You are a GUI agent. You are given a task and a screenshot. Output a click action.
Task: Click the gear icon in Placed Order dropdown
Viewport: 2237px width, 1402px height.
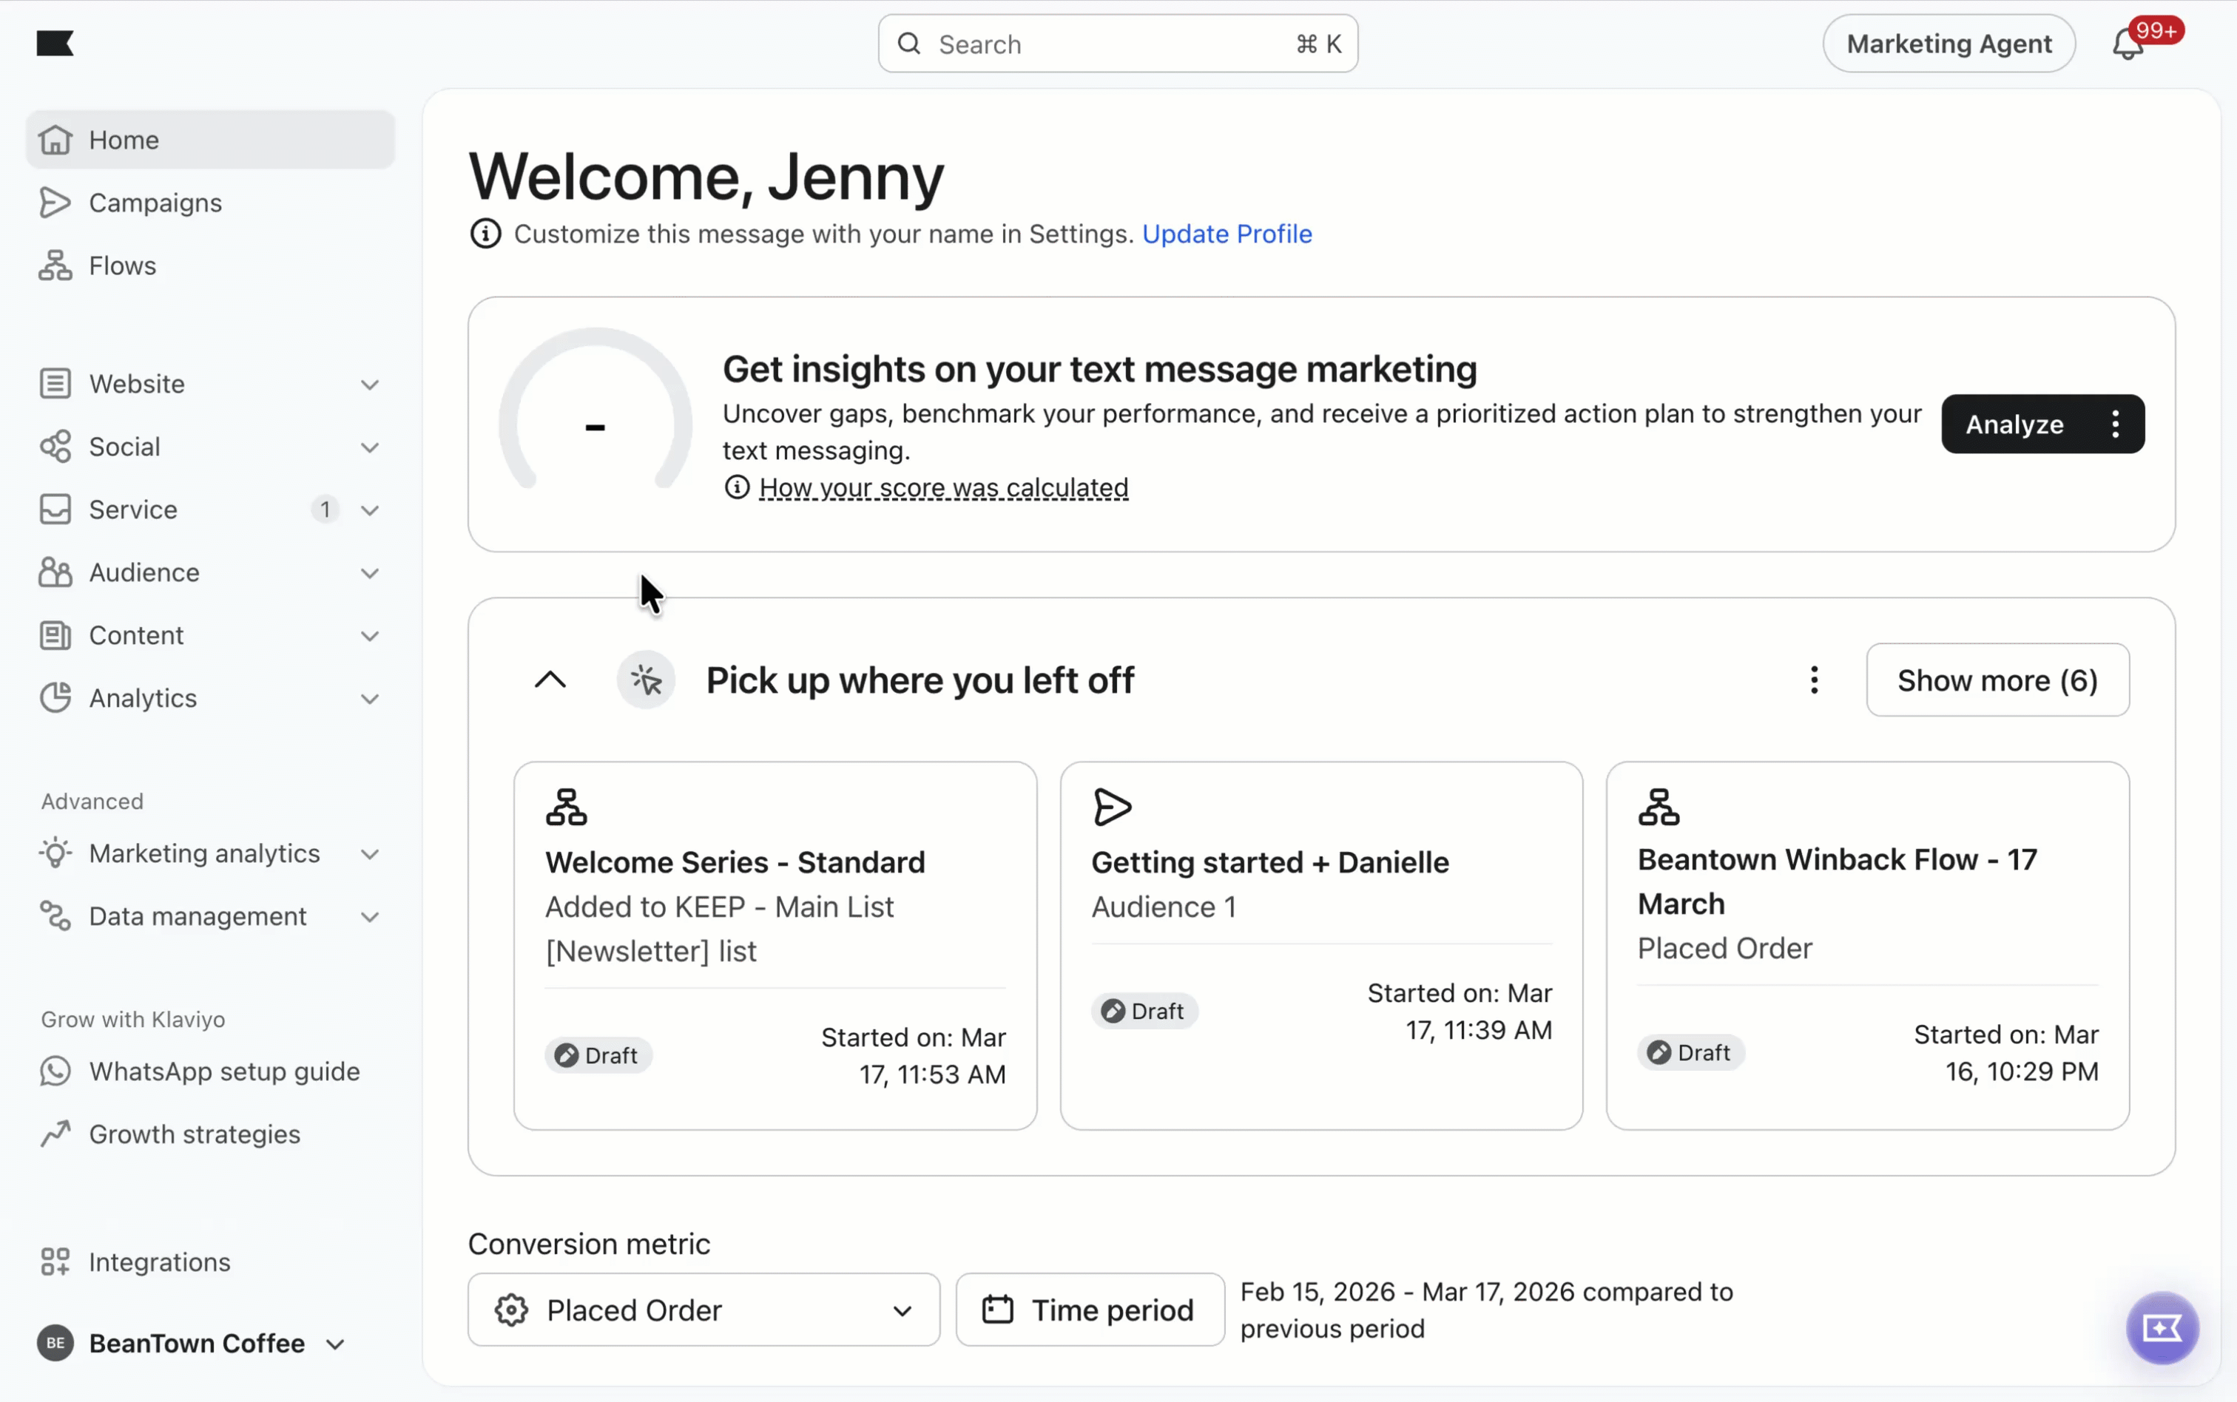(511, 1310)
